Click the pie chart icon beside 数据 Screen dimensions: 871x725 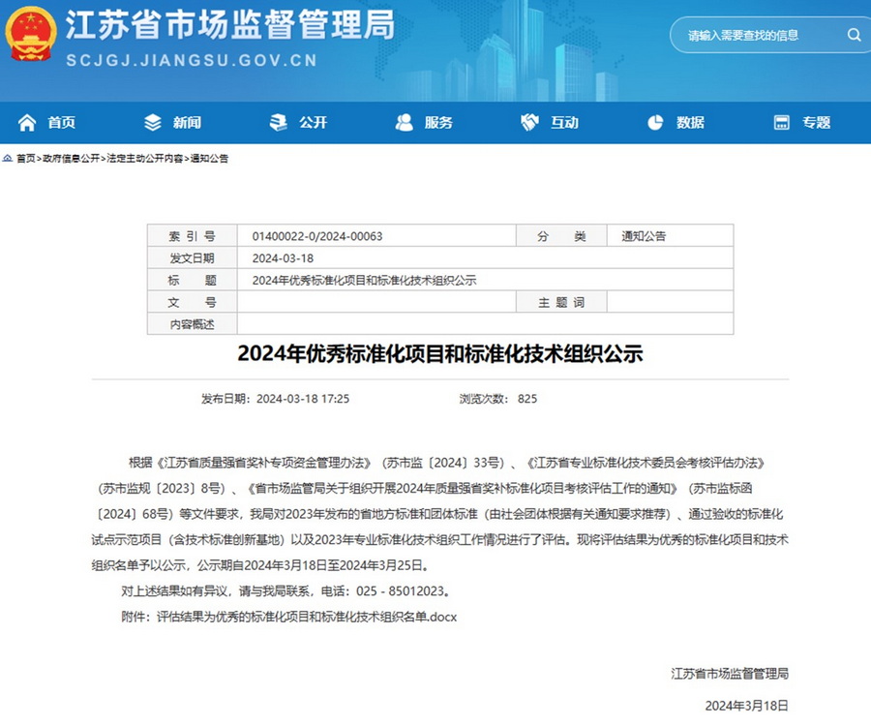click(x=655, y=123)
